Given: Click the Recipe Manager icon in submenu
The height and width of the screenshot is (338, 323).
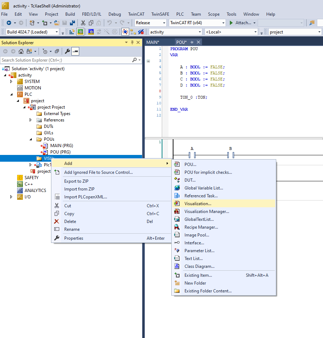Looking at the screenshot, I should [177, 227].
